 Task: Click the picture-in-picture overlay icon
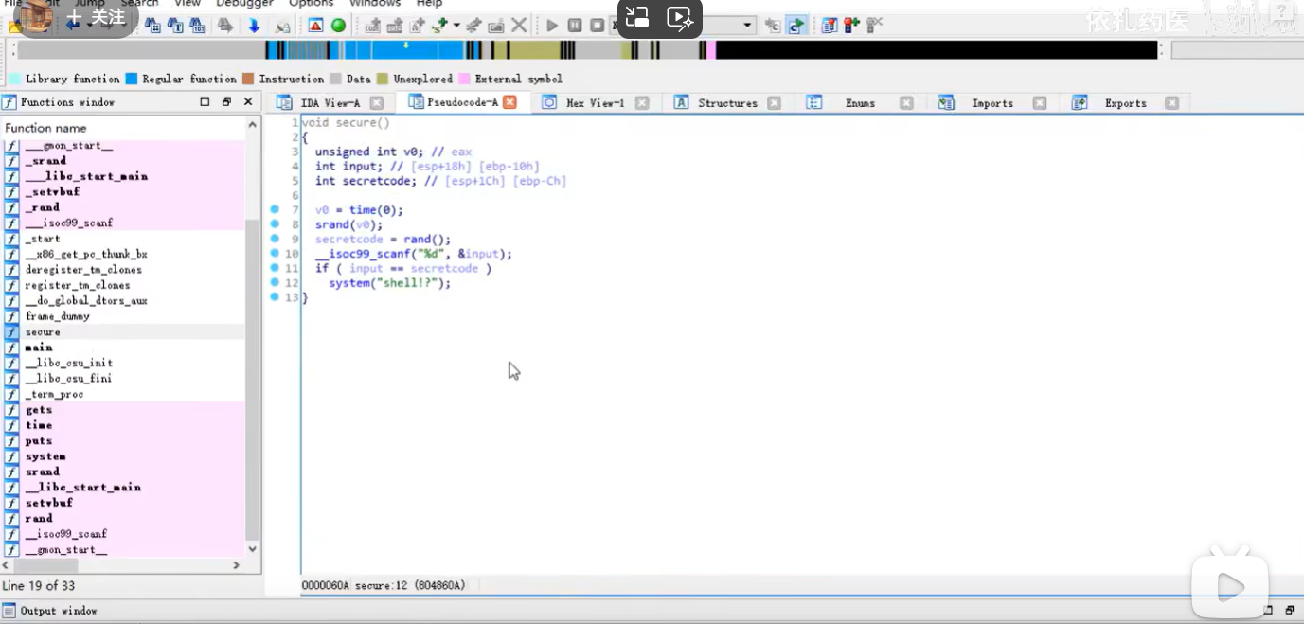tap(637, 16)
